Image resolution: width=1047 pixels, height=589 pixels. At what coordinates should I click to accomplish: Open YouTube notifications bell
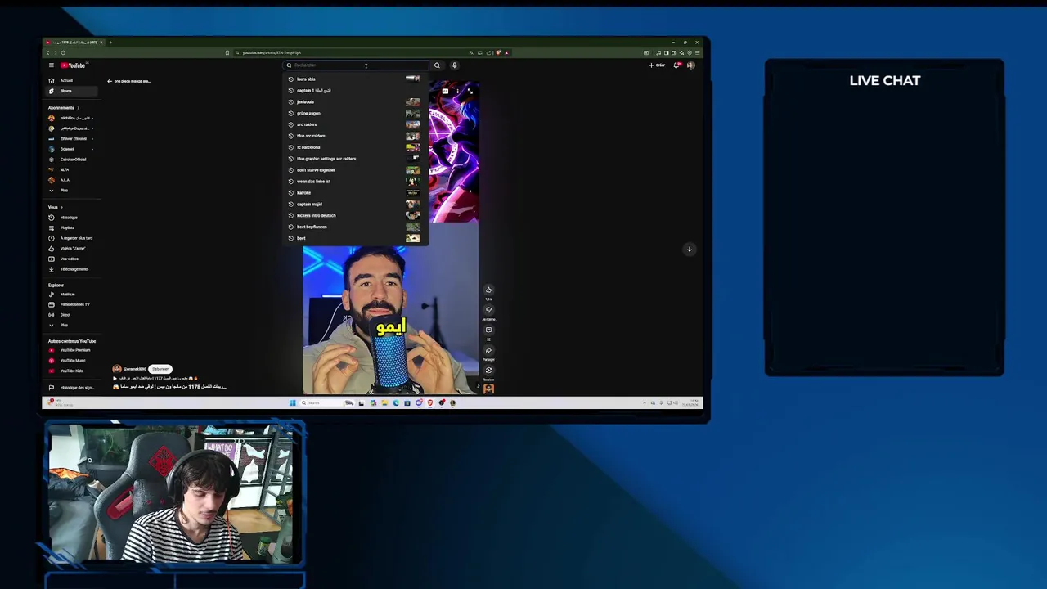click(x=676, y=65)
